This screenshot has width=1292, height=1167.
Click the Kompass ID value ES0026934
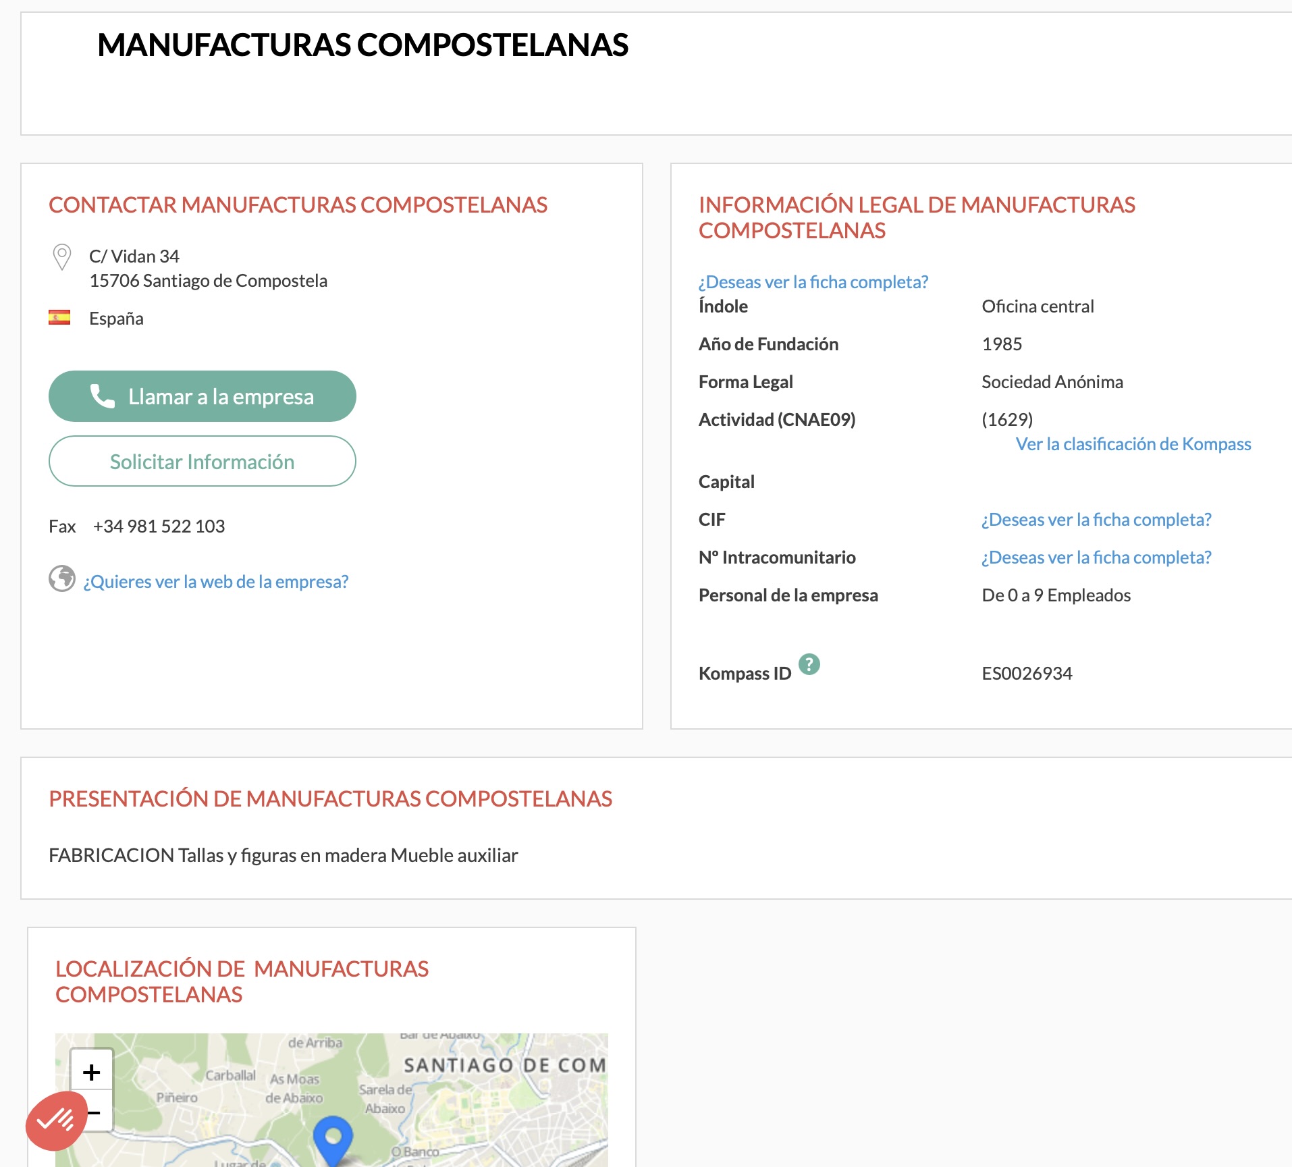1026,674
